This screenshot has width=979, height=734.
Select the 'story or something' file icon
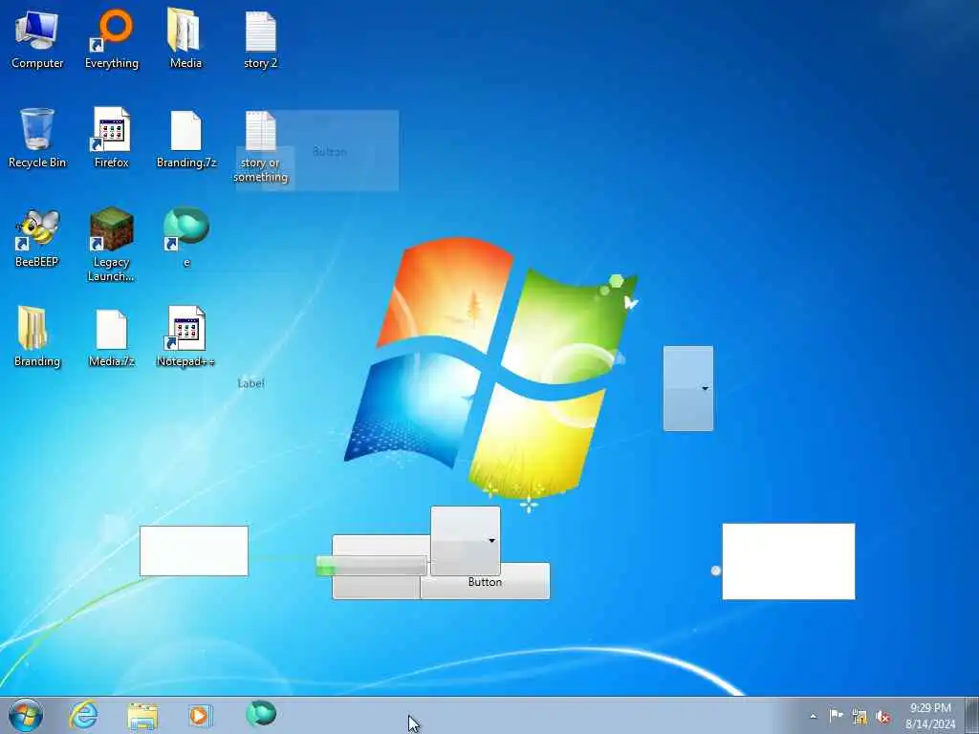260,146
